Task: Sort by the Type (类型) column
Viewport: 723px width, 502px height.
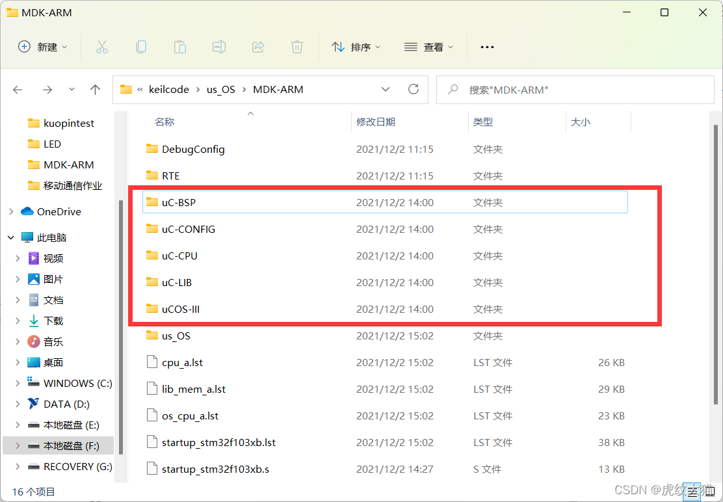Action: pos(483,122)
